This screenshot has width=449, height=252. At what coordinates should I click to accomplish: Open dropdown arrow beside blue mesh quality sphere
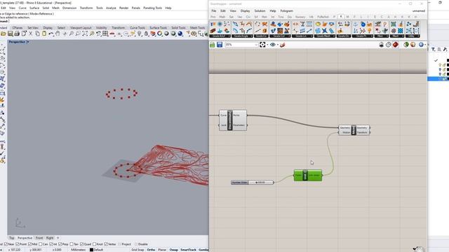pos(425,45)
